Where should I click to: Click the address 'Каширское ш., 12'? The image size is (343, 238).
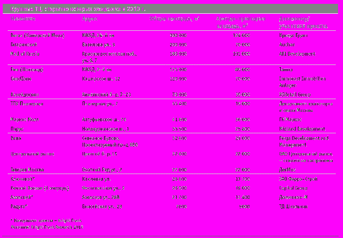[101, 79]
